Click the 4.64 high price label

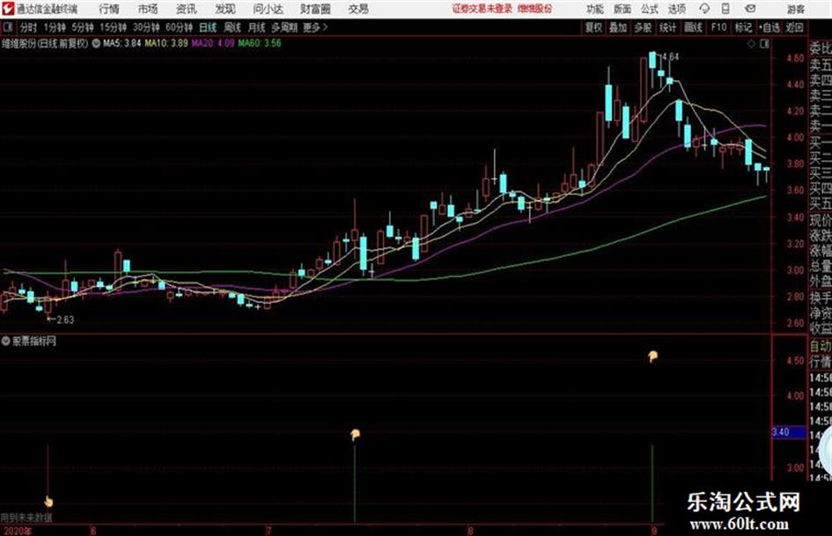pos(671,56)
